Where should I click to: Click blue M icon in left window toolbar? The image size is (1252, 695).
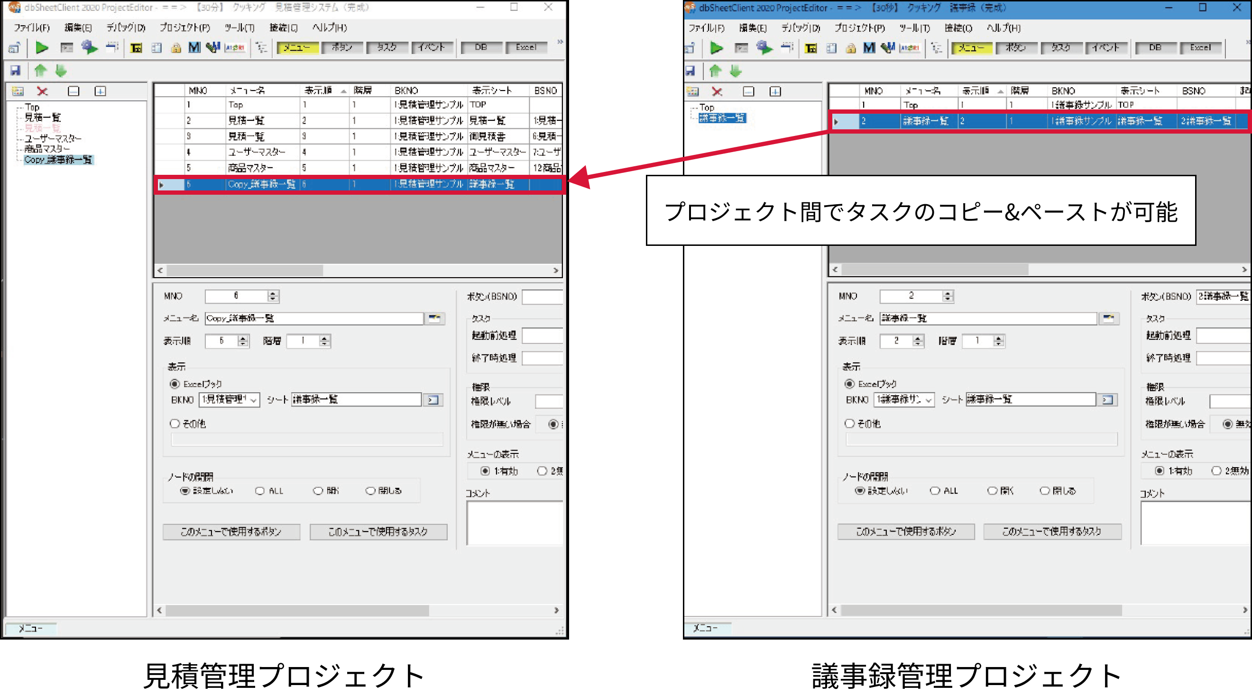[194, 47]
